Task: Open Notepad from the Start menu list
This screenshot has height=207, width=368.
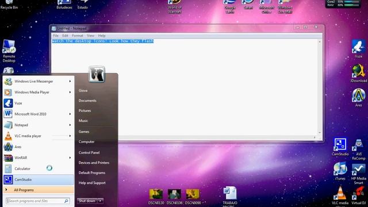Action: click(x=39, y=125)
